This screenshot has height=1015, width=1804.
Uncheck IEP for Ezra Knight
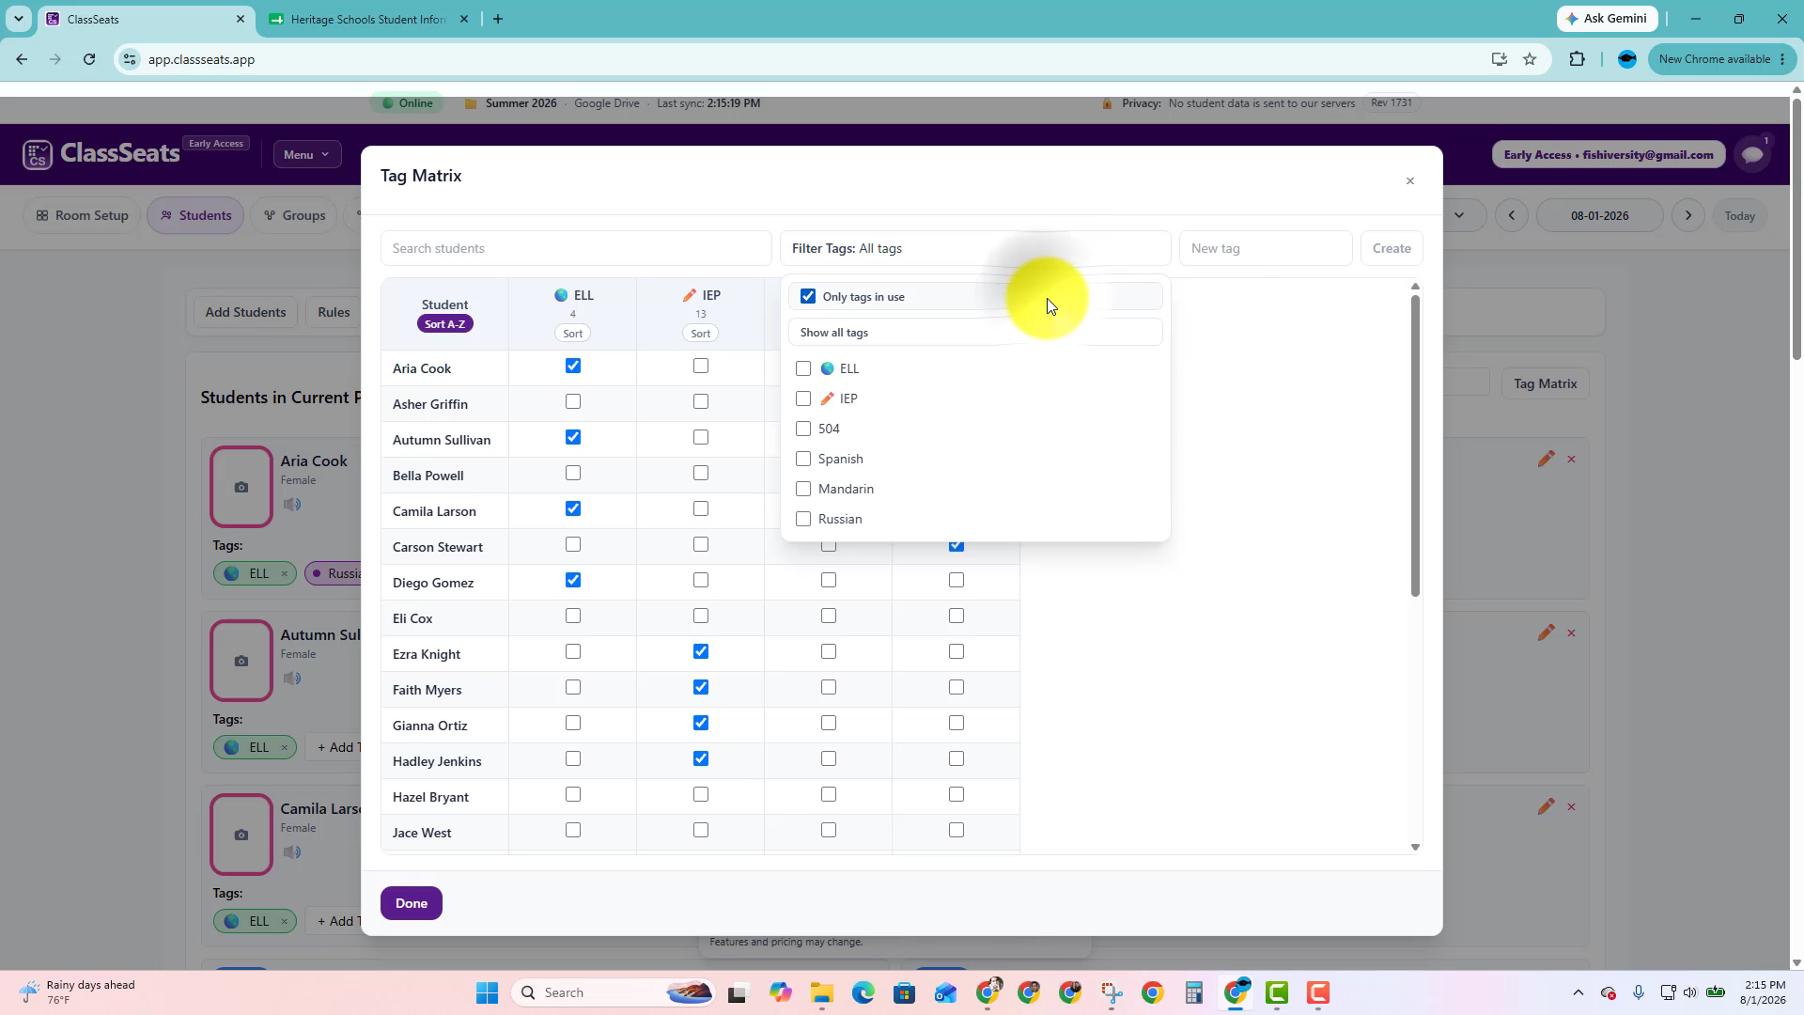coord(701,652)
